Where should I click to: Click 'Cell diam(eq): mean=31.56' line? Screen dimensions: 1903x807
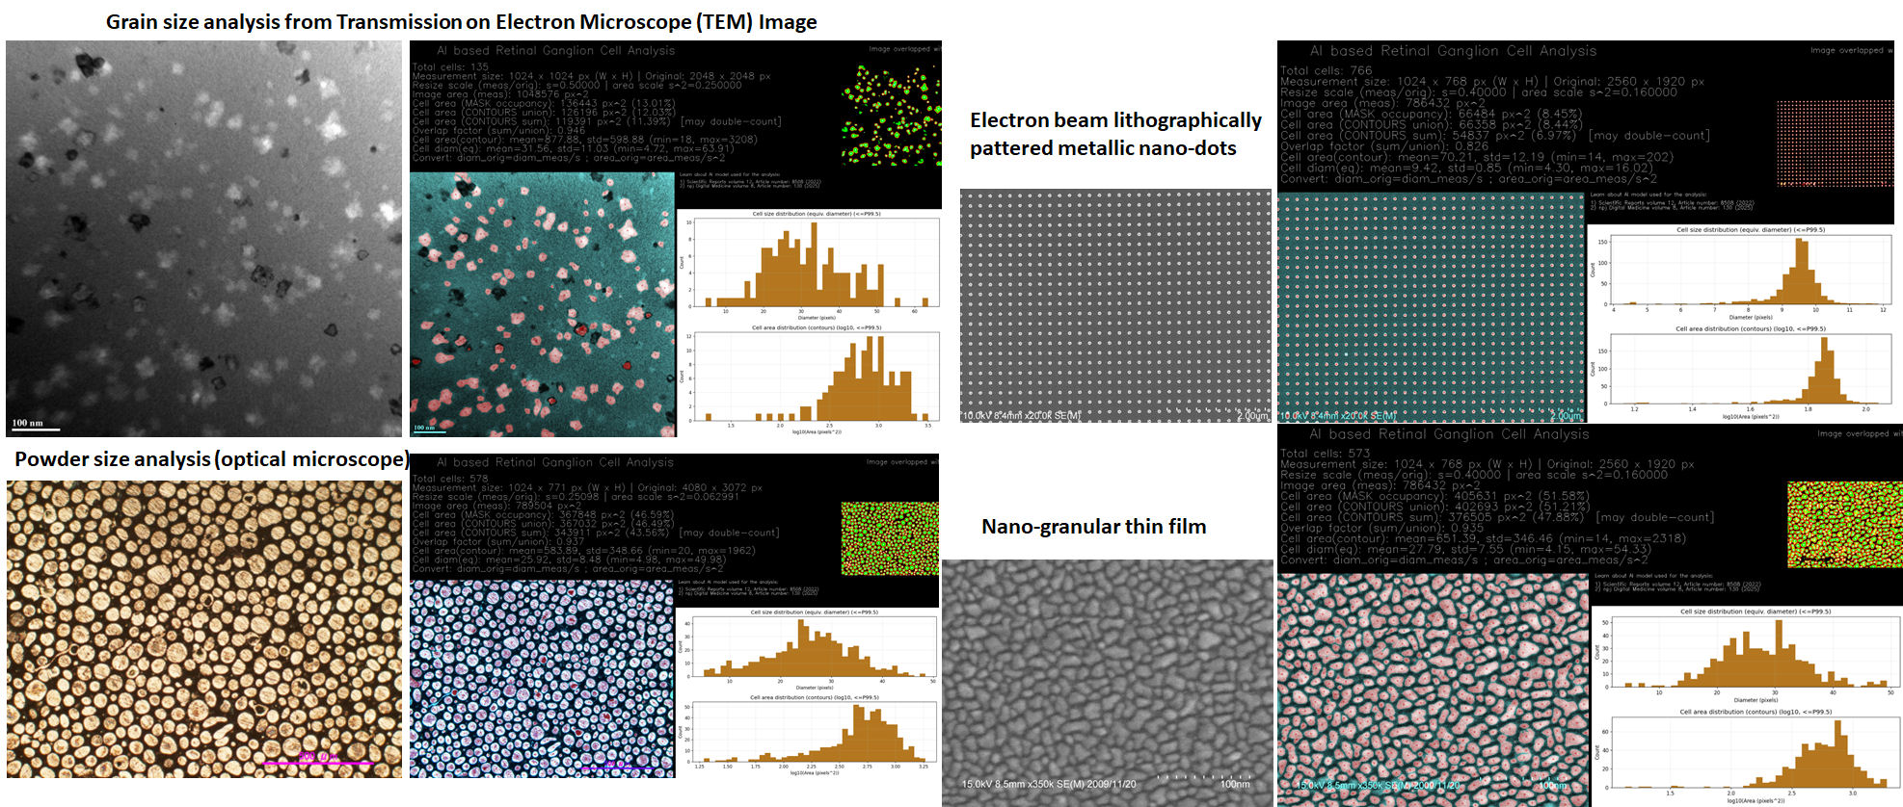pos(573,148)
